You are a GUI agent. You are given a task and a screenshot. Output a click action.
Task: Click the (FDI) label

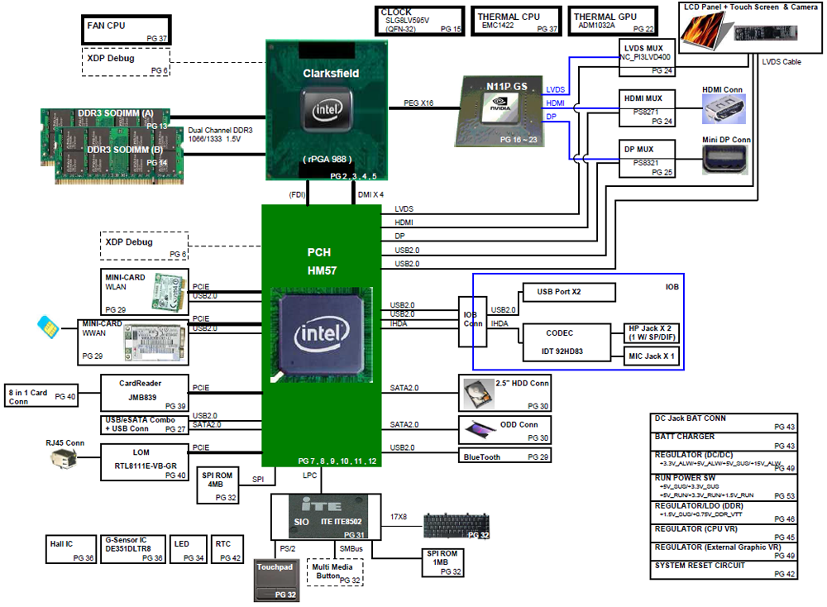[x=297, y=194]
